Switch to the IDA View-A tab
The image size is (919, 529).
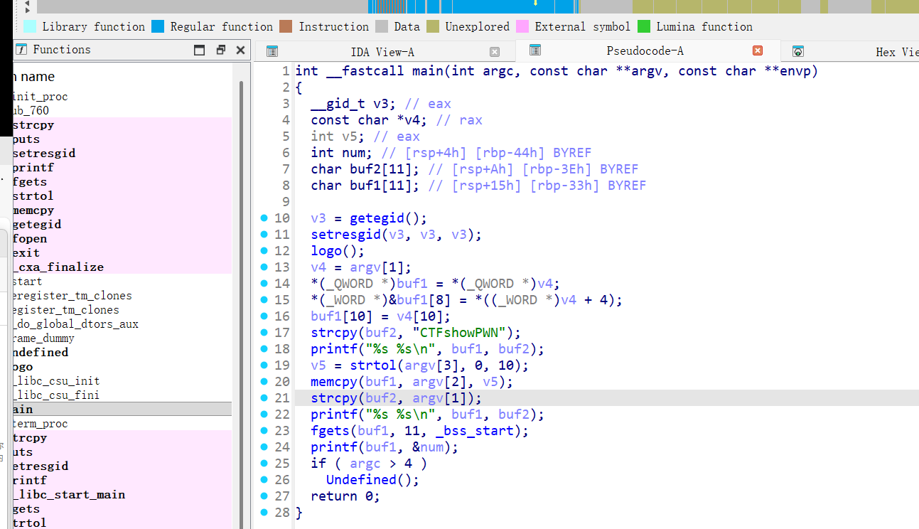[x=382, y=52]
